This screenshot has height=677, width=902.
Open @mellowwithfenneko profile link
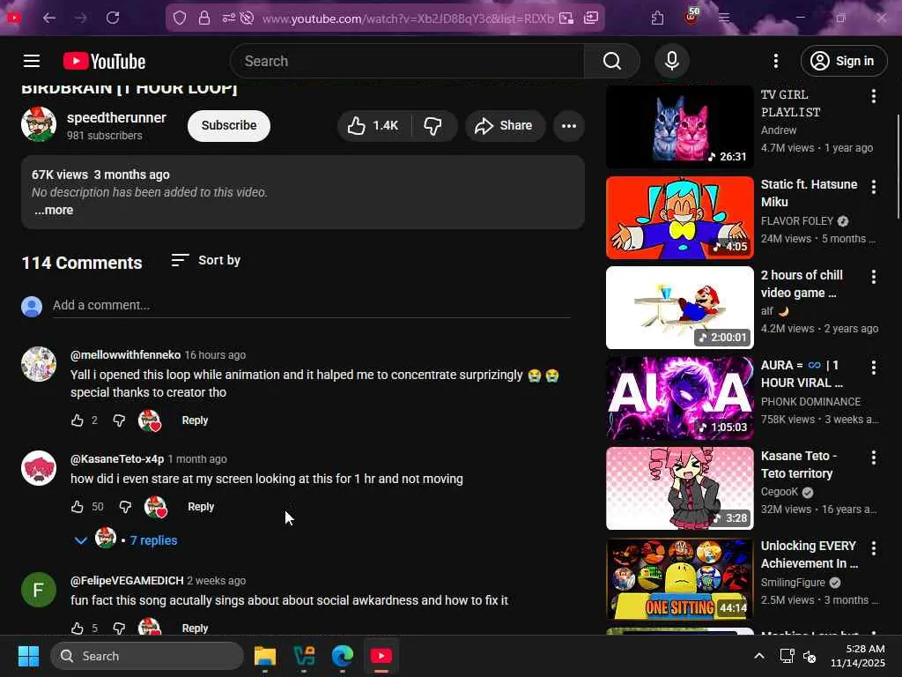(125, 354)
